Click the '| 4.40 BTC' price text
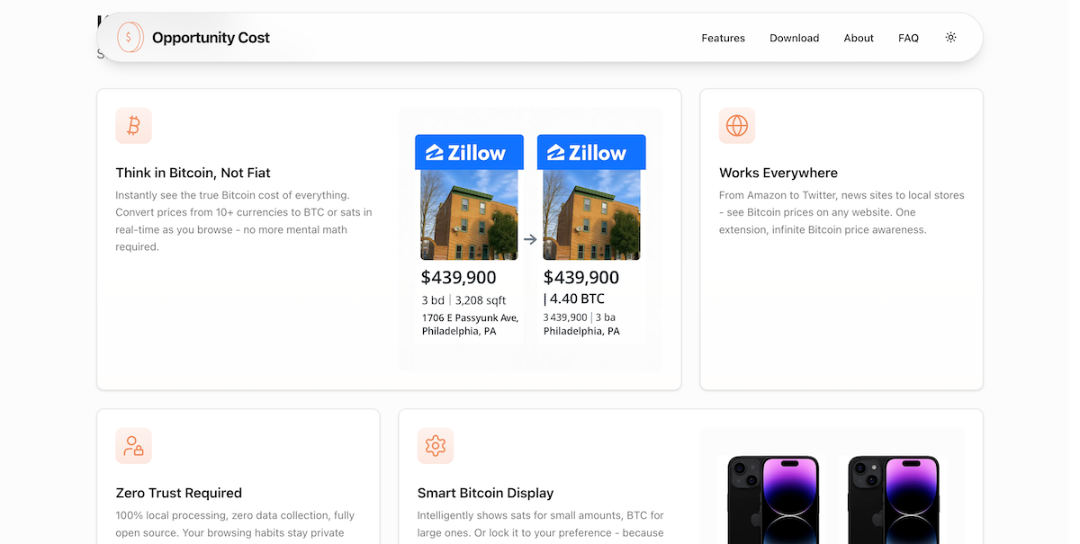The image size is (1080, 544). pos(574,299)
